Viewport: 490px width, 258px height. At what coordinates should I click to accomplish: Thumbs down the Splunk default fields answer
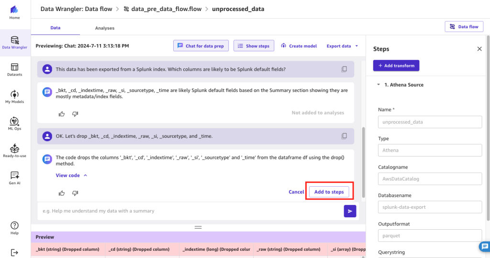coord(75,114)
